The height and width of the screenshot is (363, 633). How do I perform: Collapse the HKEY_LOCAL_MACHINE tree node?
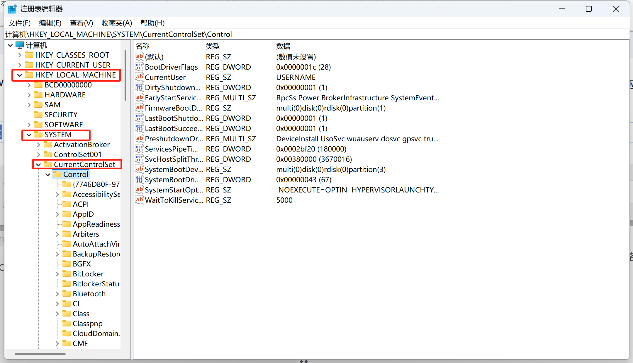click(x=20, y=75)
